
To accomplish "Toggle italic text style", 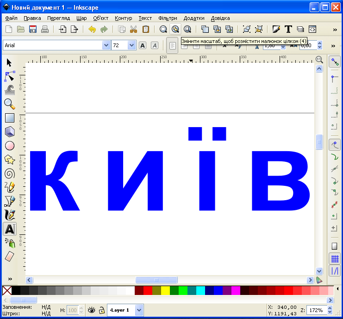I will coord(155,45).
